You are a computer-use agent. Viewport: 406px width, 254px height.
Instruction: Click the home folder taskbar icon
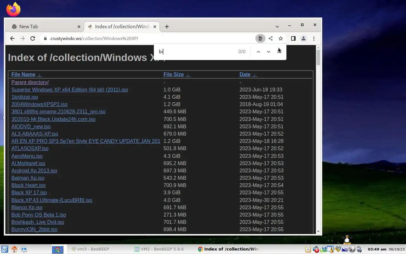point(14,249)
